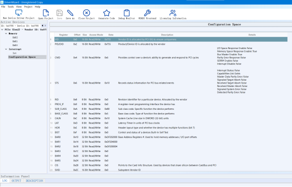Open Licensing Information from the toolbar
The height and width of the screenshot is (187, 292).
(x=173, y=13)
